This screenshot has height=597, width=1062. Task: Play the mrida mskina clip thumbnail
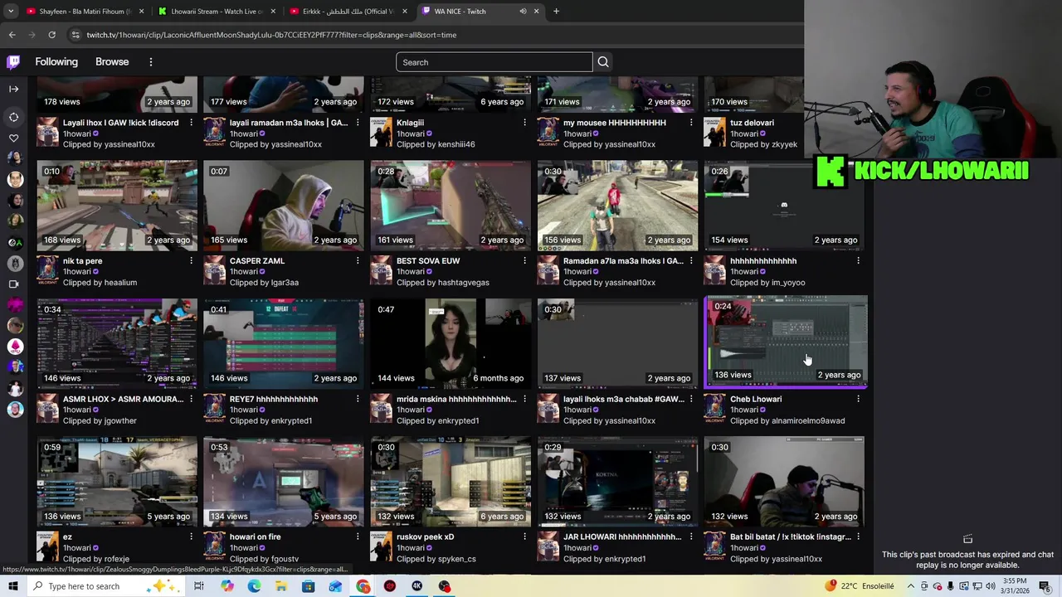point(451,344)
